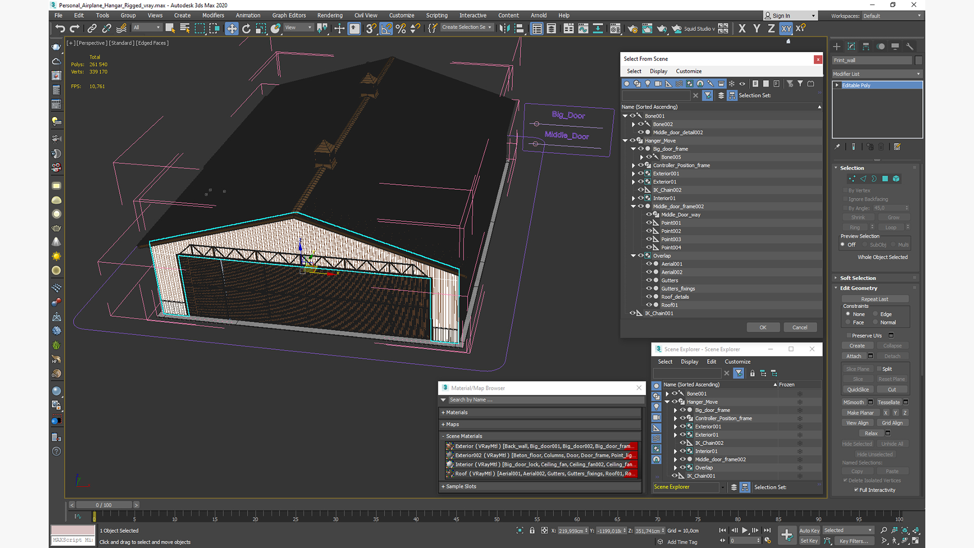This screenshot has width=974, height=548.
Task: Open the Modifiers menu
Action: click(213, 15)
